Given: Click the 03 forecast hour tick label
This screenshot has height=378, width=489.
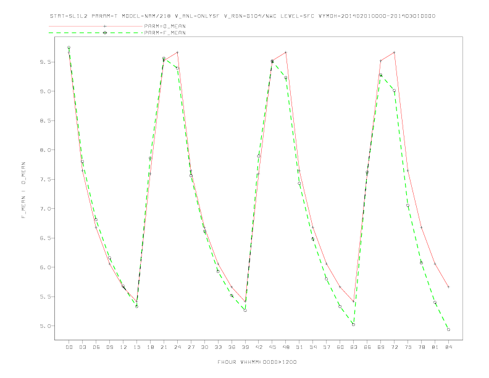Looking at the screenshot, I should [x=82, y=347].
